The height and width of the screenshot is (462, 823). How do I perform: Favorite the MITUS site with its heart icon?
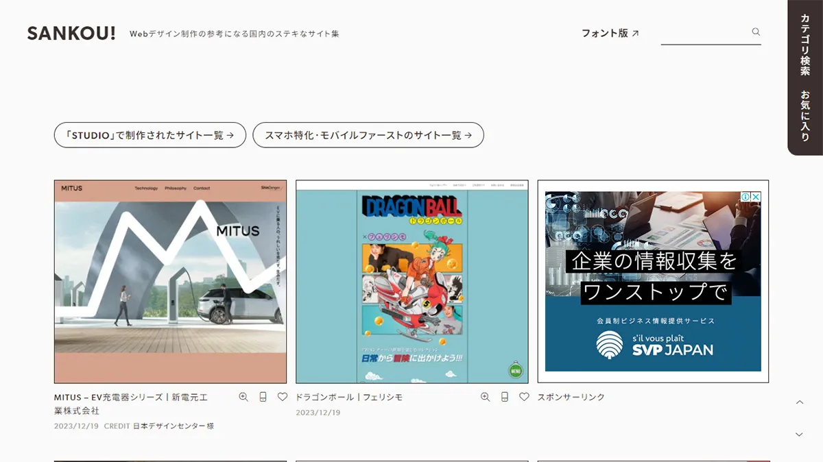(x=282, y=397)
